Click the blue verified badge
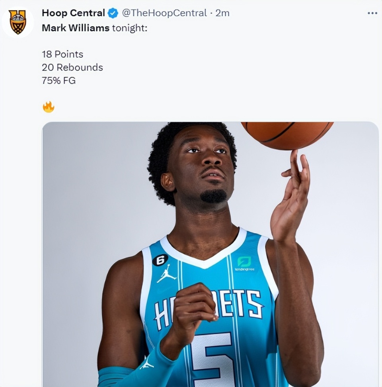The image size is (382, 387). pos(113,13)
